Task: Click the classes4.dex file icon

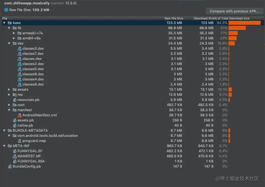Action: pyautogui.click(x=19, y=79)
